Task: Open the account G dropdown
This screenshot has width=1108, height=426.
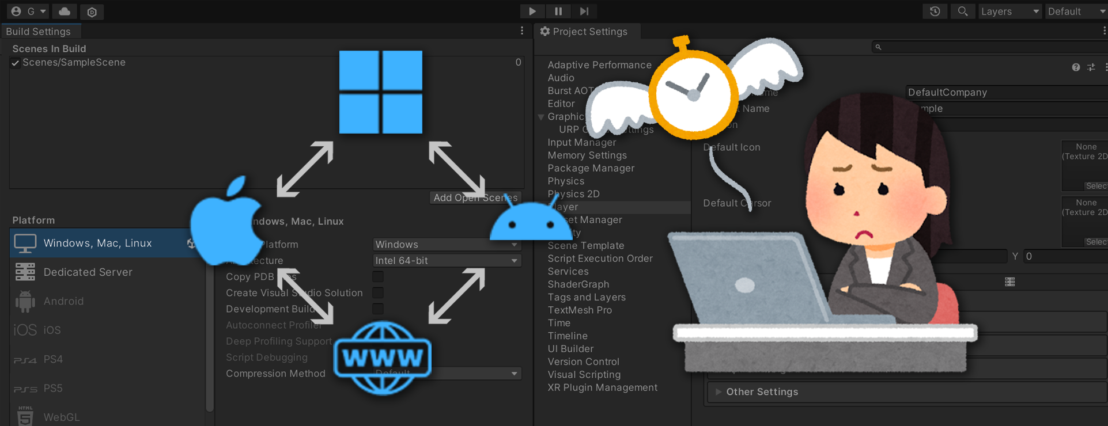Action: [x=28, y=12]
